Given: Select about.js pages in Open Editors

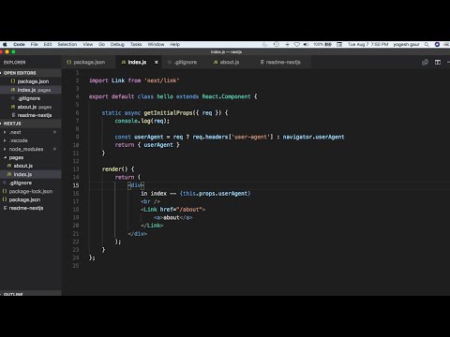Looking at the screenshot, I should coord(31,107).
